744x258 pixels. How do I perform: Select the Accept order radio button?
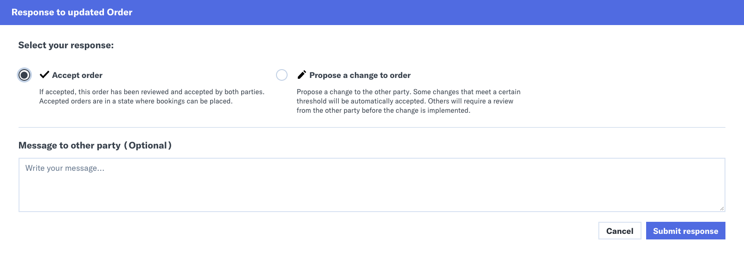point(25,75)
